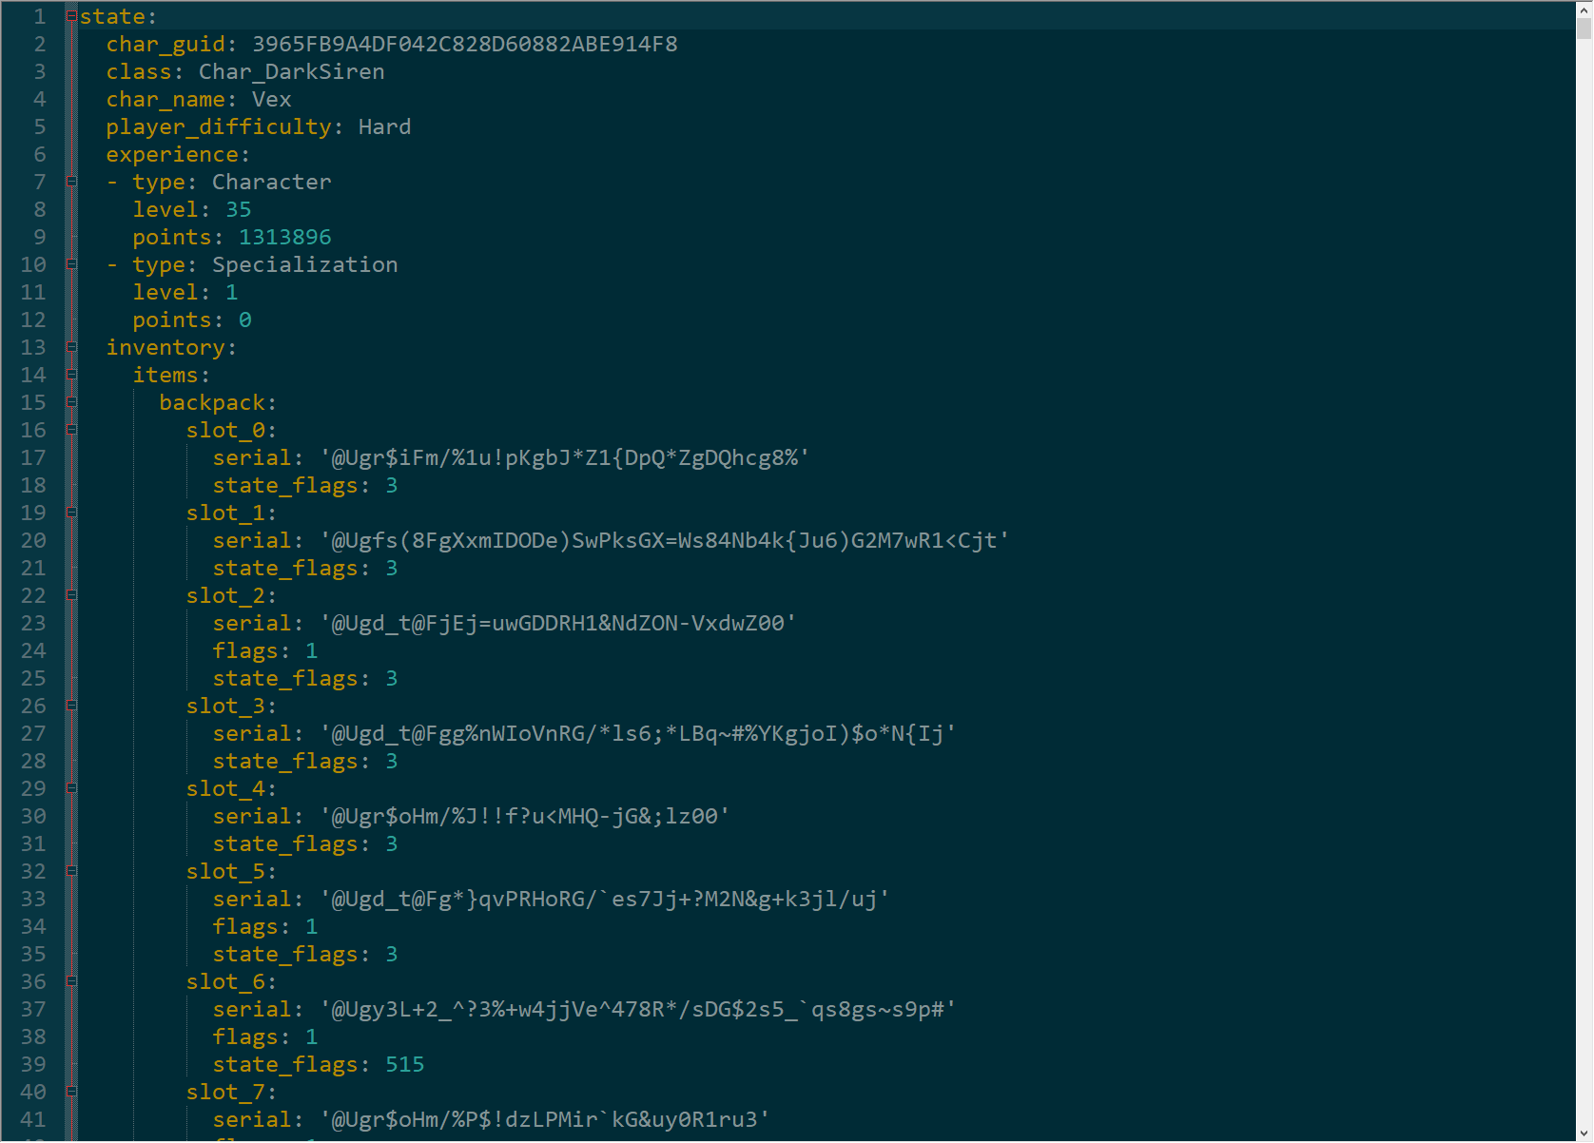This screenshot has width=1594, height=1143.
Task: Click the backpack: key
Action: tap(218, 402)
